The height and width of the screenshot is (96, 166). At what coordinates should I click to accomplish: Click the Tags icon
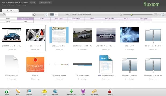pos(44,91)
